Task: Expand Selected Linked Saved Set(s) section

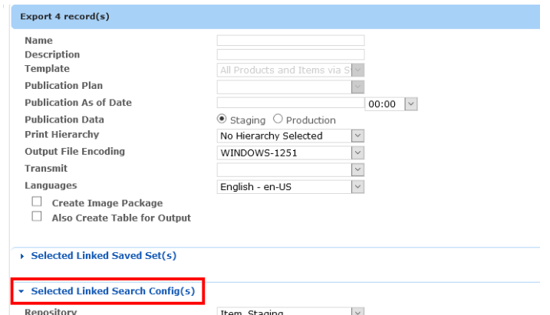Action: point(104,255)
